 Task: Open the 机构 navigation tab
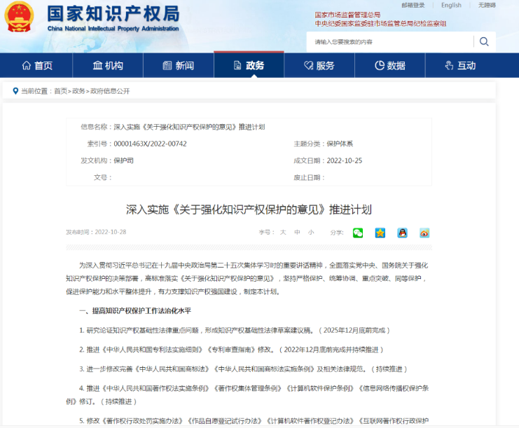click(108, 66)
